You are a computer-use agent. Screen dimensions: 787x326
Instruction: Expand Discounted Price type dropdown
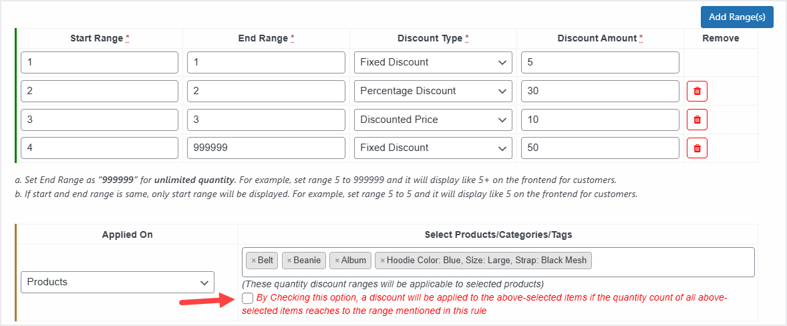click(x=433, y=120)
